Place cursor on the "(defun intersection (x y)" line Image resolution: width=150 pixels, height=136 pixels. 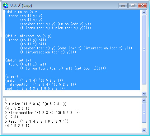tap(28, 36)
